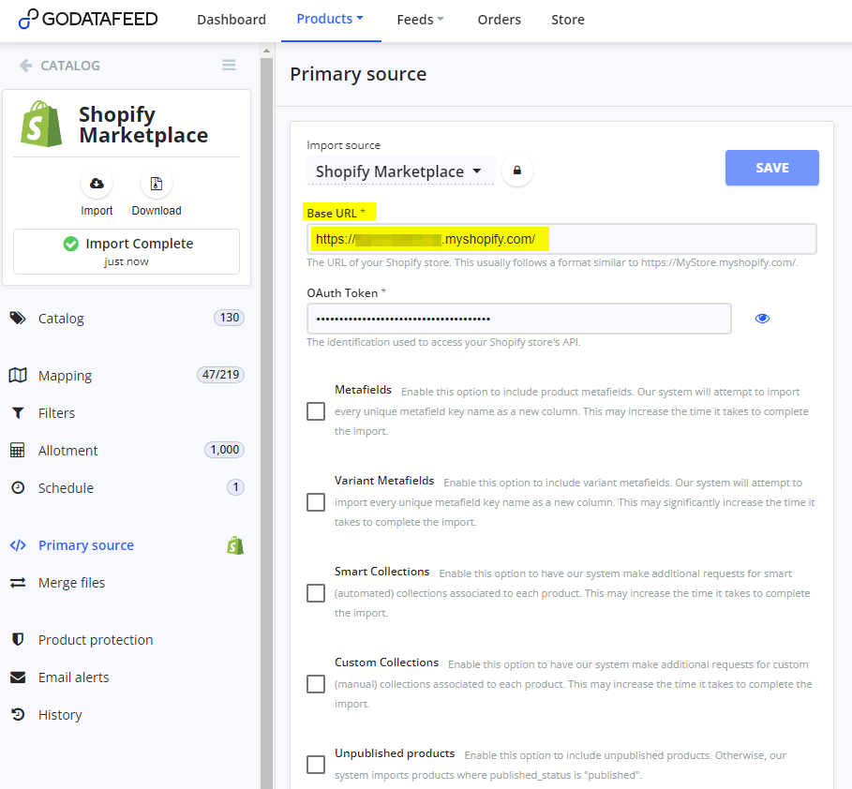
Task: Open History in sidebar
Action: point(60,715)
